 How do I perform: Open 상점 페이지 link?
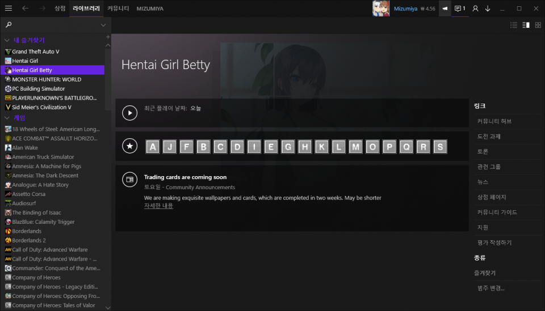click(x=492, y=197)
